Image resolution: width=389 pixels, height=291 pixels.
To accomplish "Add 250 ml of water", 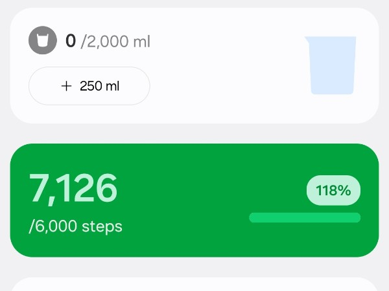I will (89, 86).
